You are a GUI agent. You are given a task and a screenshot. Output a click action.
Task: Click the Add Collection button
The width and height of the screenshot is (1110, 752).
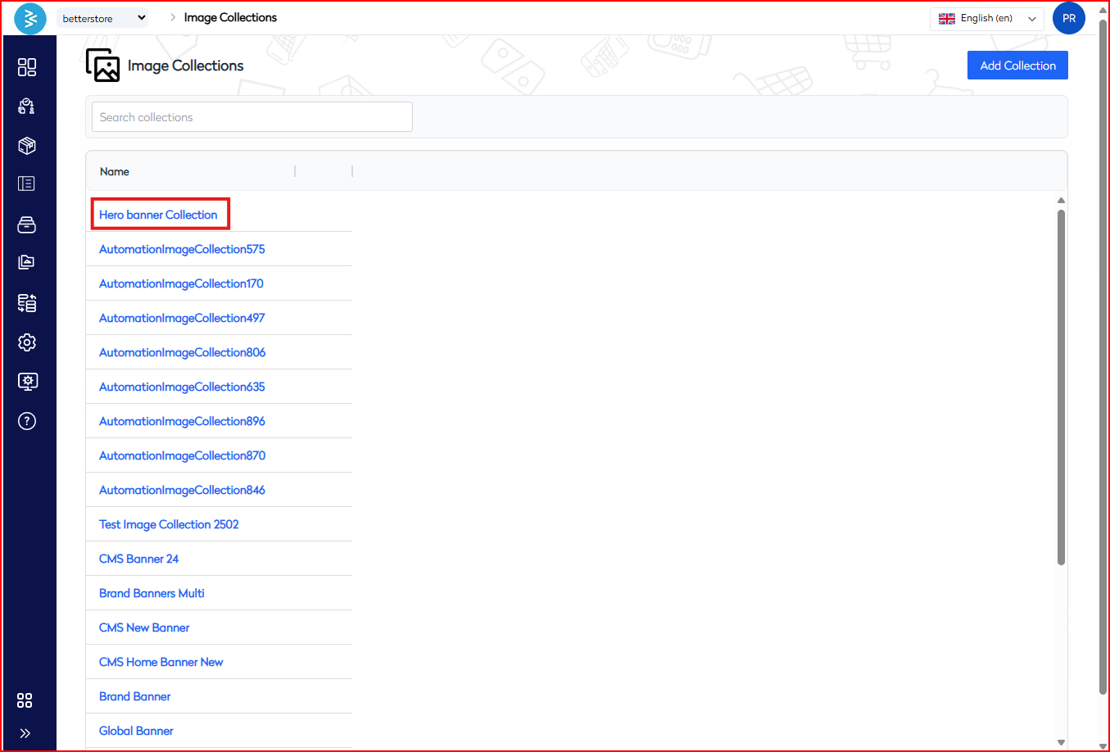pos(1017,66)
